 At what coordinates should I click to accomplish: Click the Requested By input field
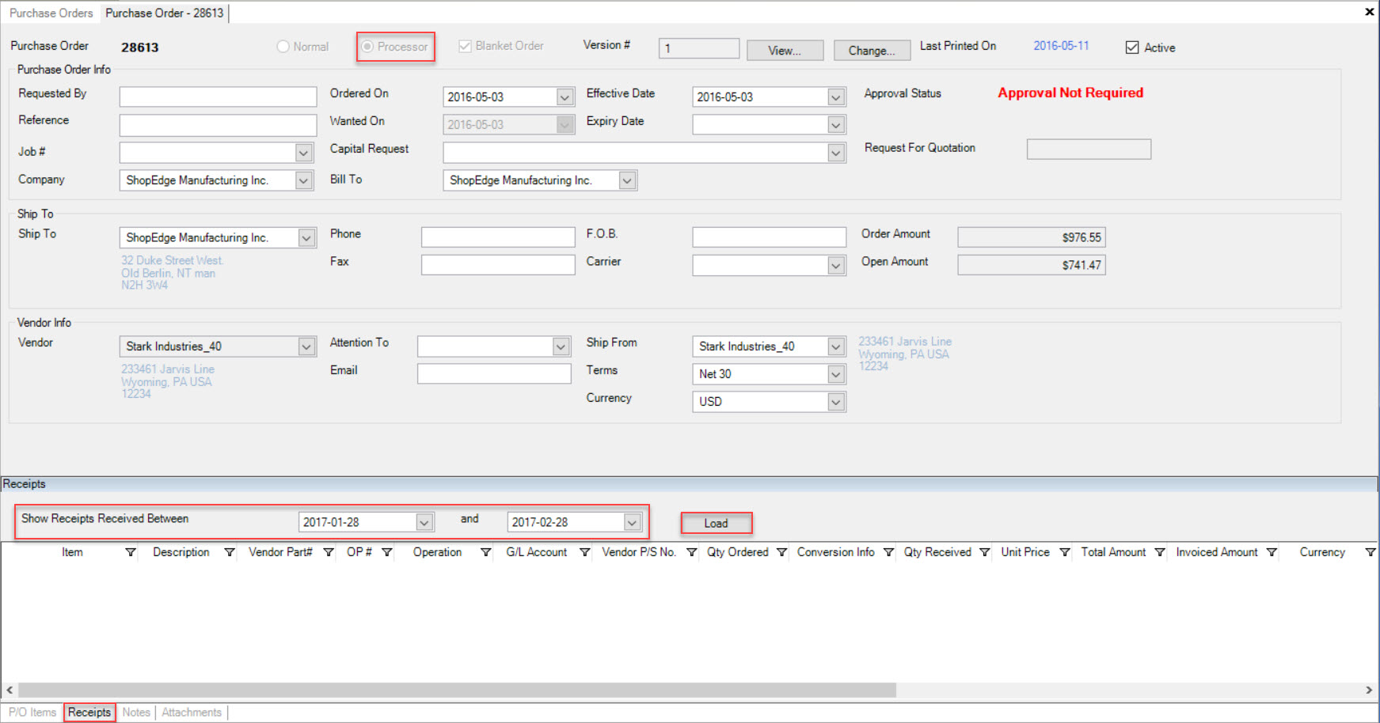click(x=218, y=97)
